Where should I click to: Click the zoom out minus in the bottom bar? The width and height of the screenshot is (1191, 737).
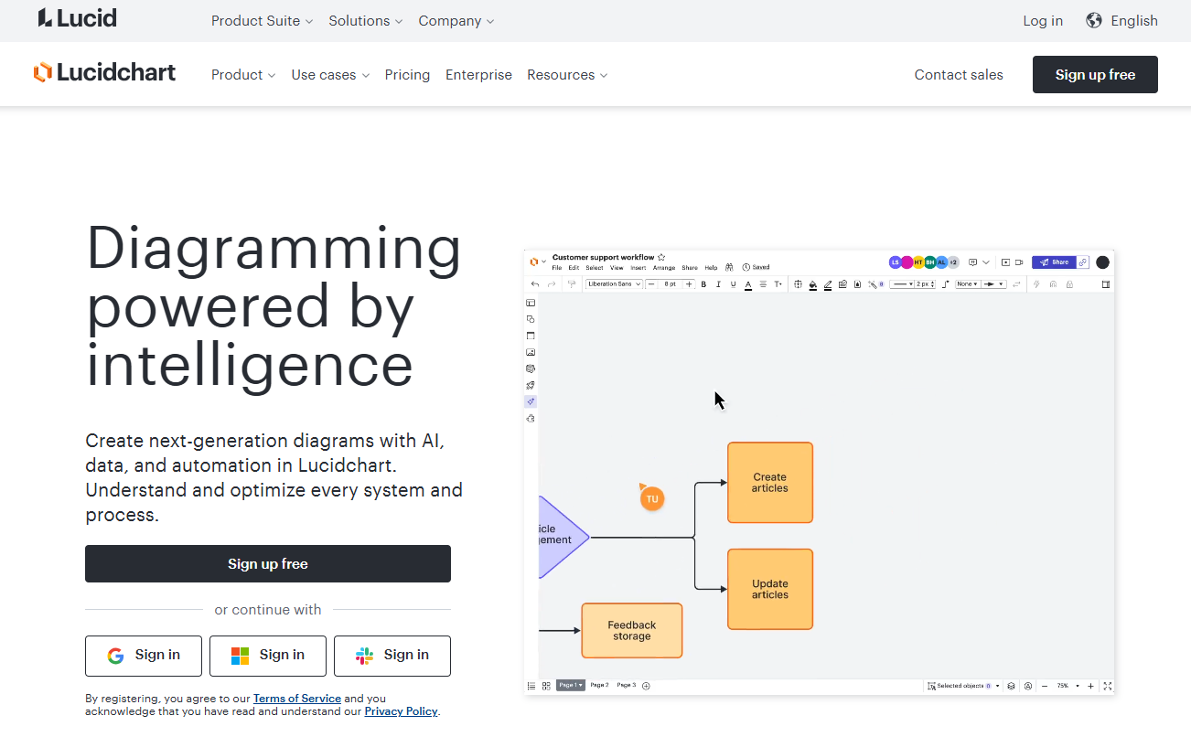pos(1045,686)
